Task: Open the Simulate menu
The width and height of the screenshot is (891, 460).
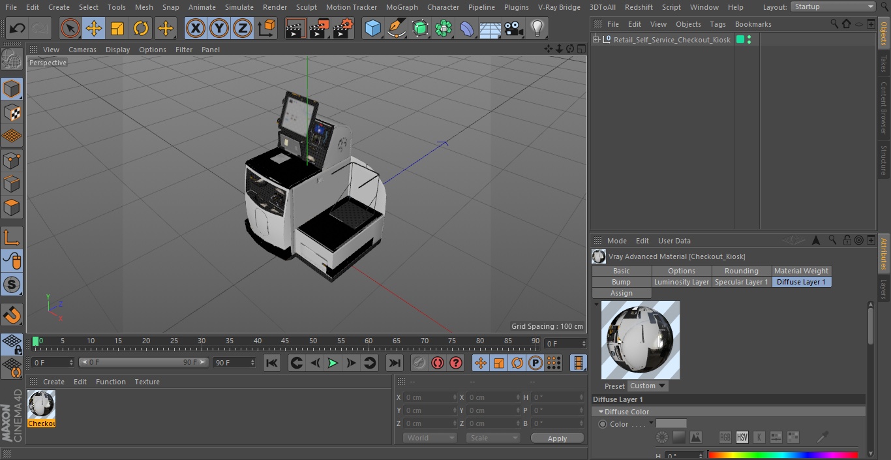Action: point(239,7)
